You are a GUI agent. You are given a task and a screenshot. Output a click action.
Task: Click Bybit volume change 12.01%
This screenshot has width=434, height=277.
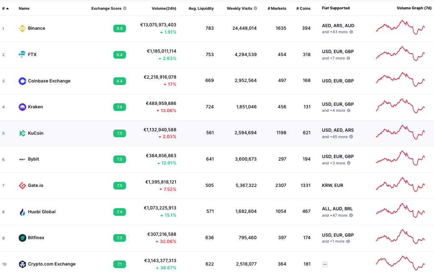click(167, 163)
